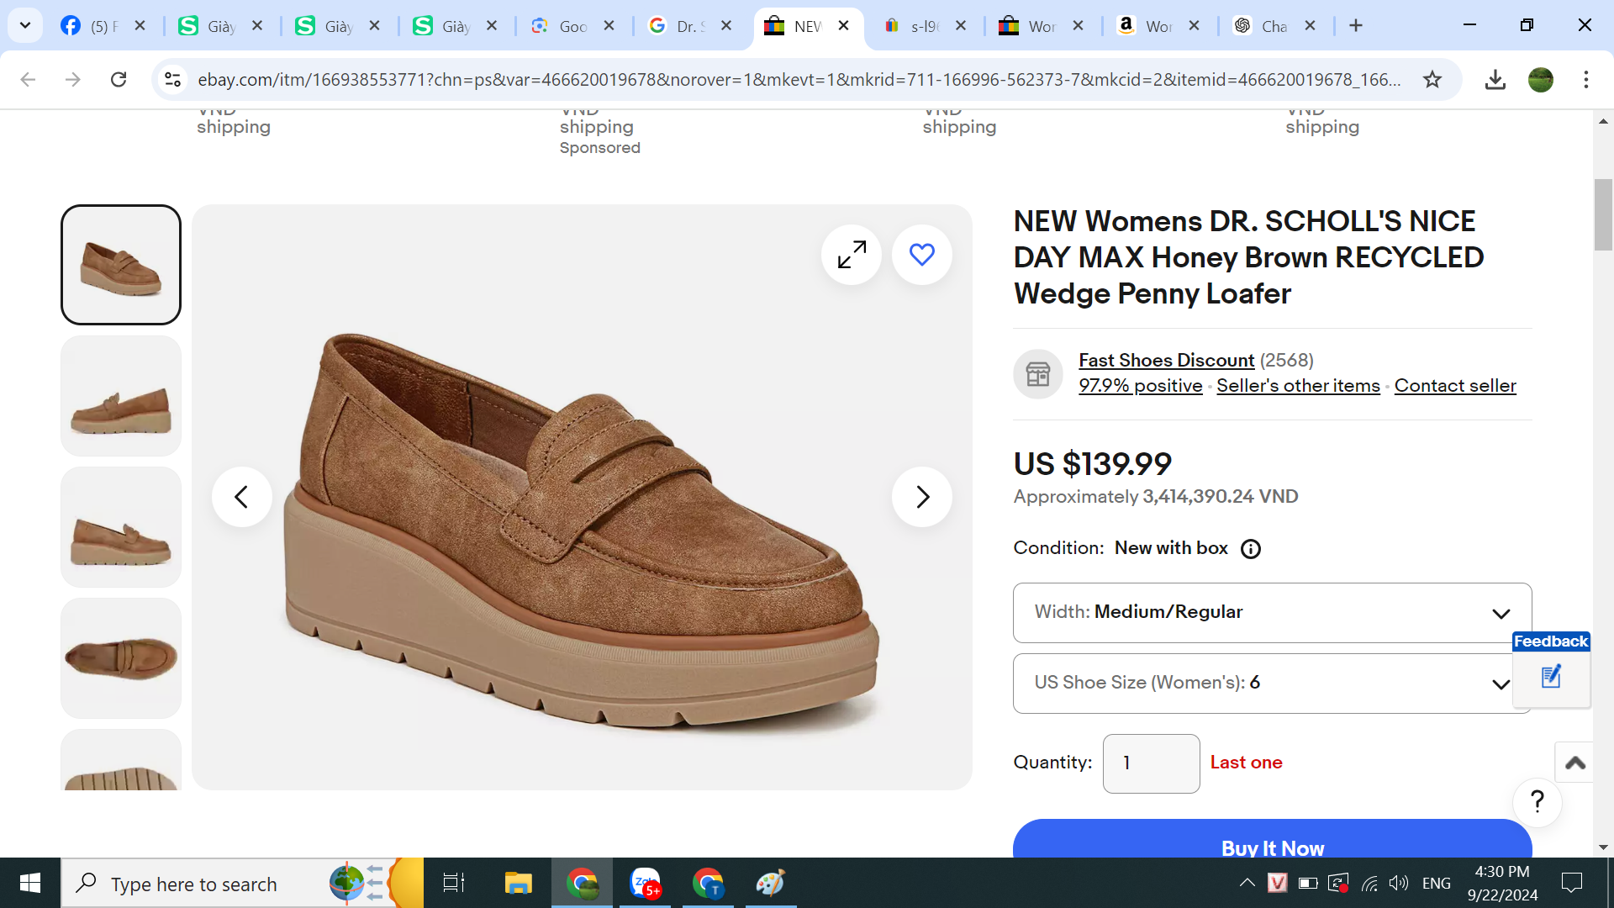The image size is (1614, 908).
Task: Click the condition info icon
Action: (x=1251, y=549)
